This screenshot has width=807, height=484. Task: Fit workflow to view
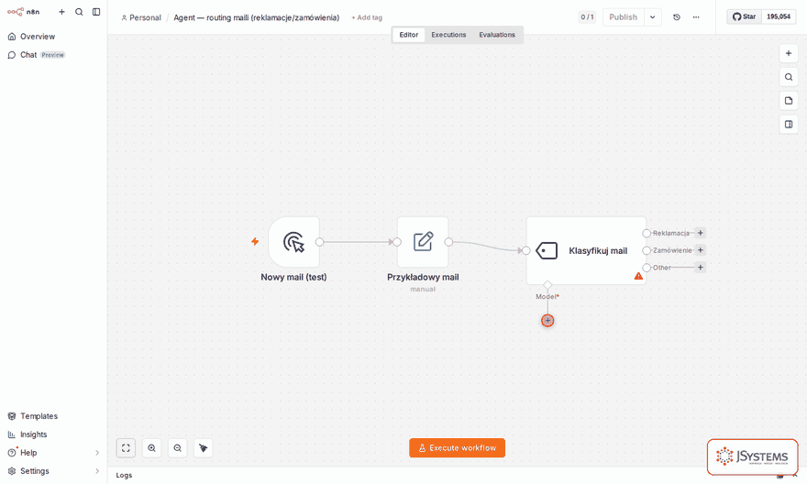pyautogui.click(x=126, y=448)
